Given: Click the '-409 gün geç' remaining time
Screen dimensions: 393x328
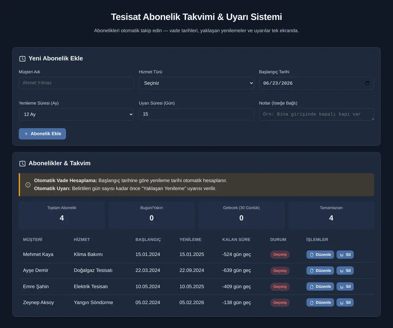Looking at the screenshot, I should pyautogui.click(x=236, y=286).
